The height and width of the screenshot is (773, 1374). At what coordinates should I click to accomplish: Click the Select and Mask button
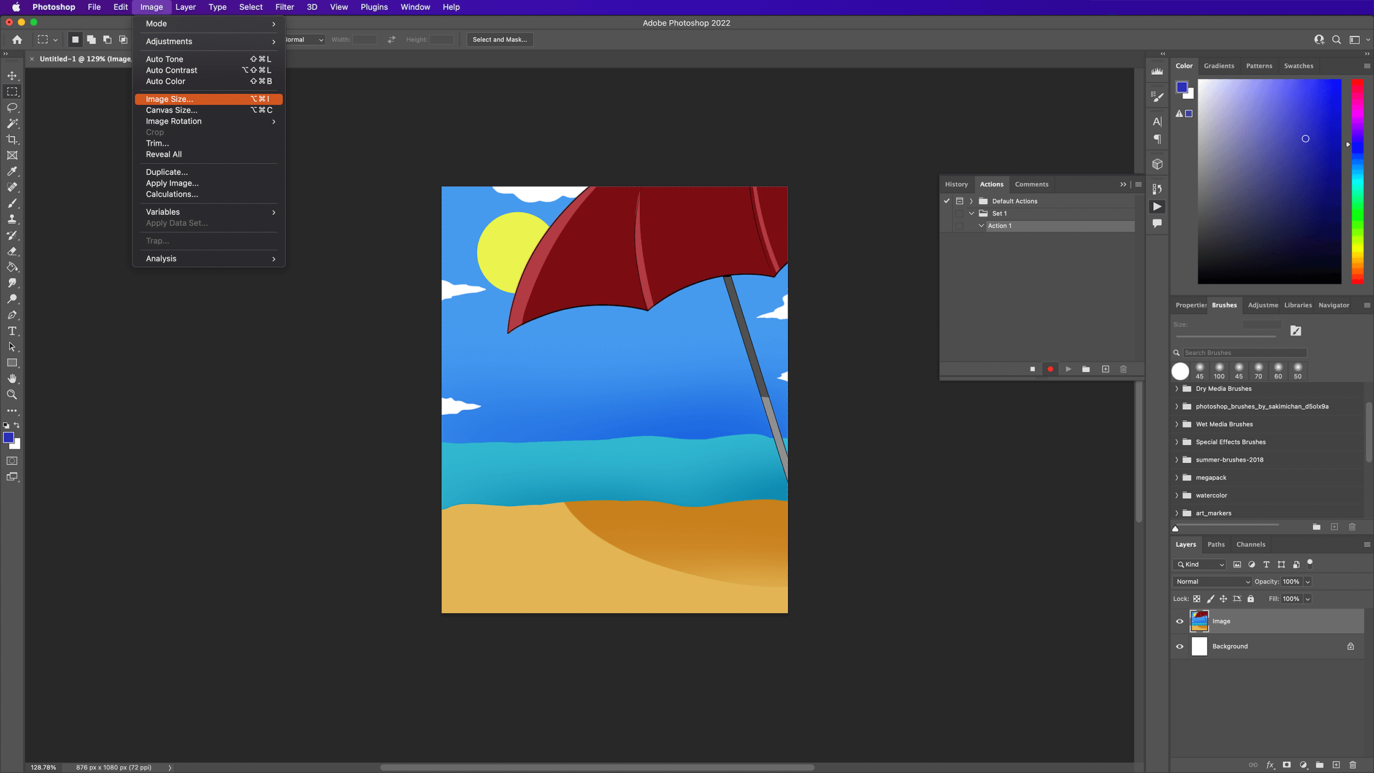coord(499,39)
